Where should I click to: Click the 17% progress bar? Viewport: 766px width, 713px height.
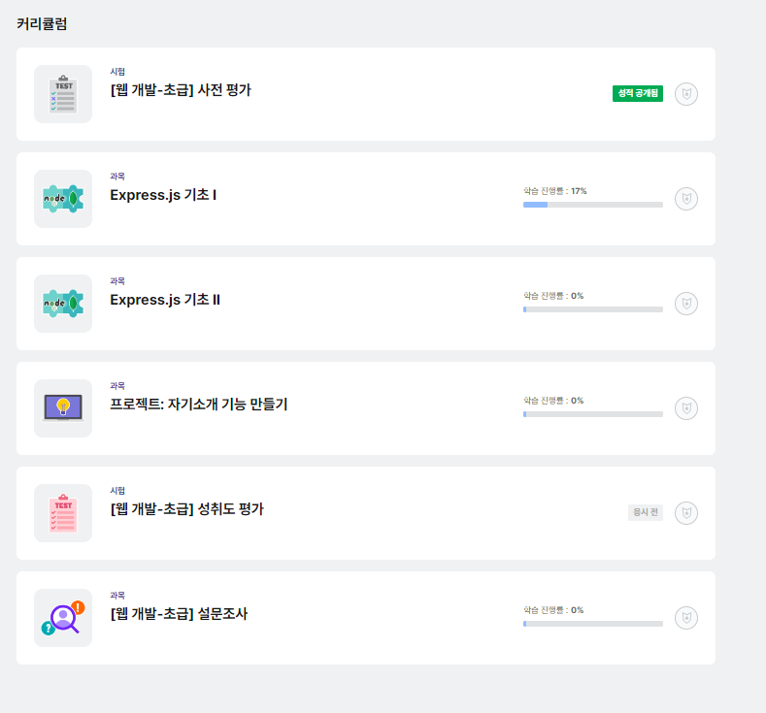tap(593, 205)
